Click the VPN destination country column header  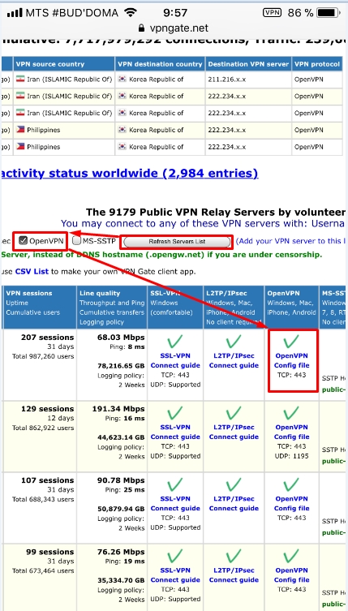(160, 64)
